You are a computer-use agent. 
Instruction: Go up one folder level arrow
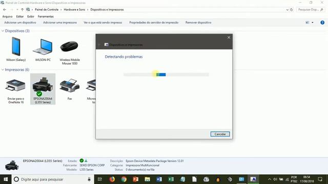pyautogui.click(x=22, y=10)
